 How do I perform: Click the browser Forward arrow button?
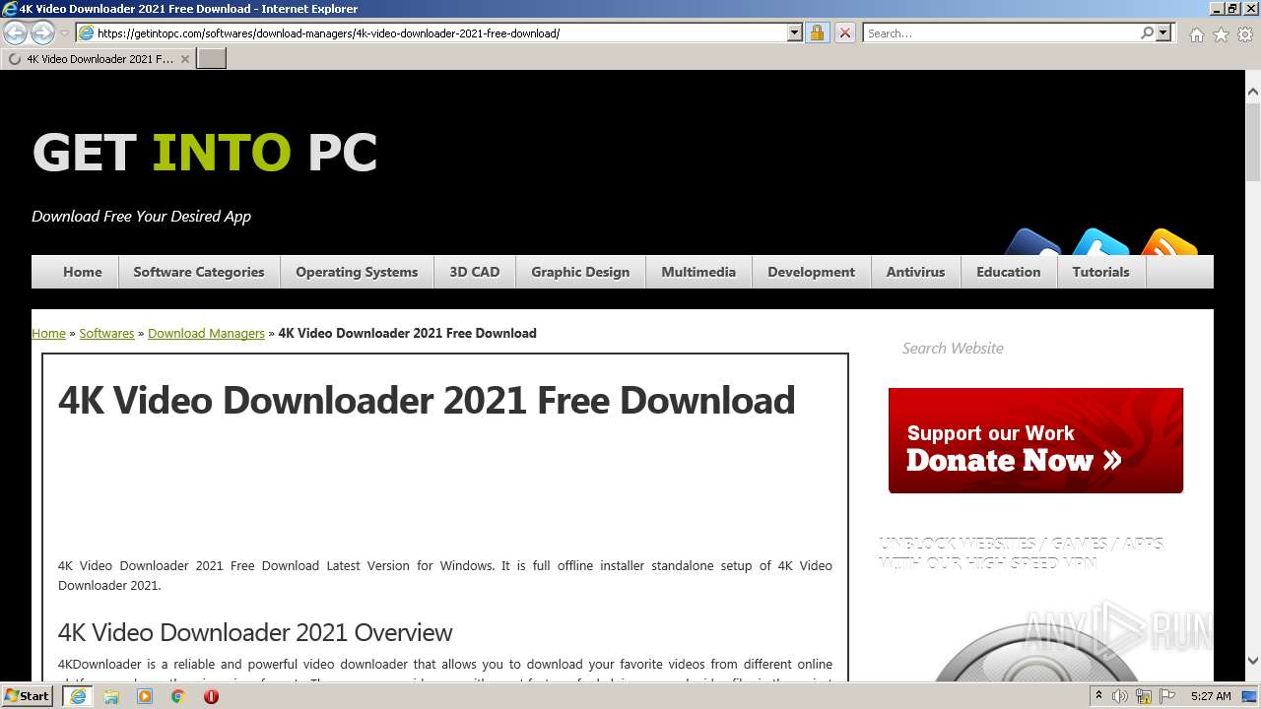[x=42, y=32]
